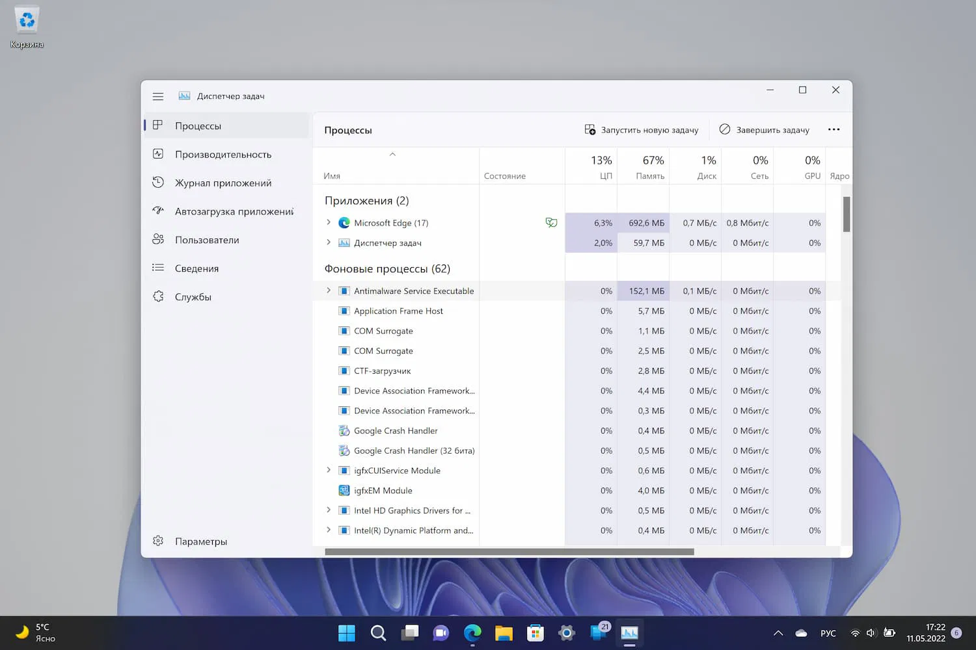976x650 pixels.
Task: Open App history (Журнал приложений) icon
Action: pyautogui.click(x=158, y=183)
